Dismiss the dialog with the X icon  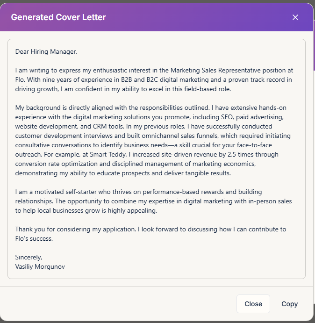295,17
